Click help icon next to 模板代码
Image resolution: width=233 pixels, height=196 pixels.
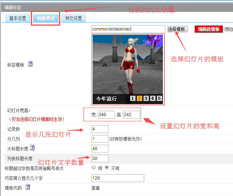tap(28, 187)
